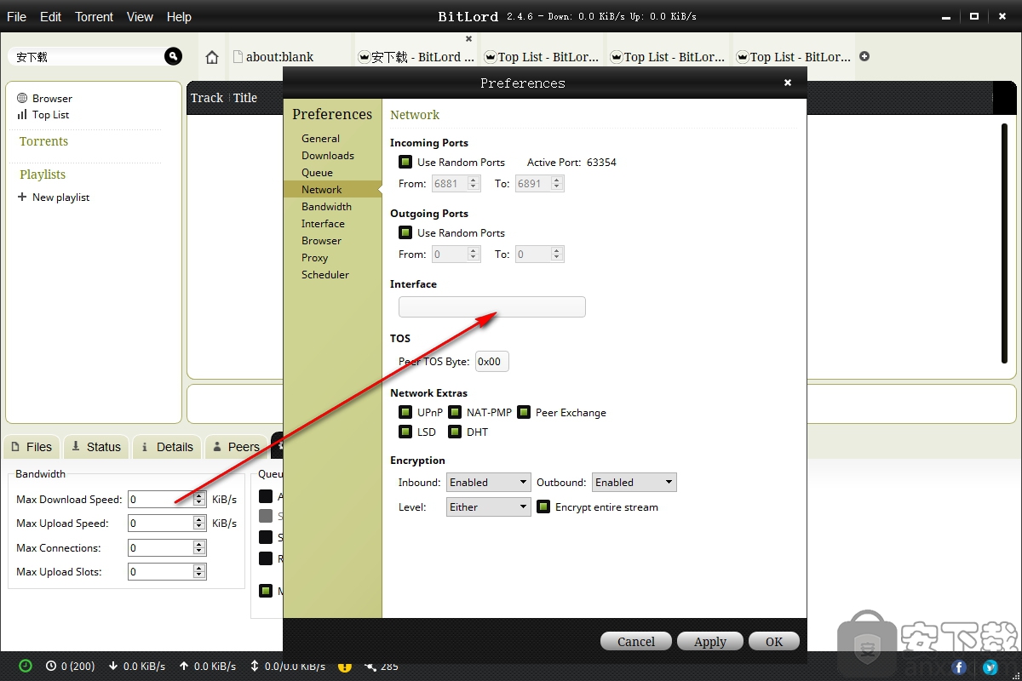1022x681 pixels.
Task: Switch to the Peers tab
Action: click(x=236, y=447)
